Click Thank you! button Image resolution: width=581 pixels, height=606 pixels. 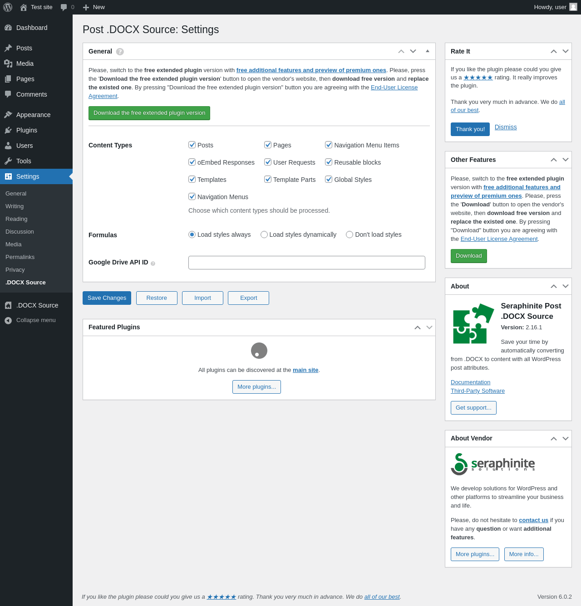coord(470,129)
